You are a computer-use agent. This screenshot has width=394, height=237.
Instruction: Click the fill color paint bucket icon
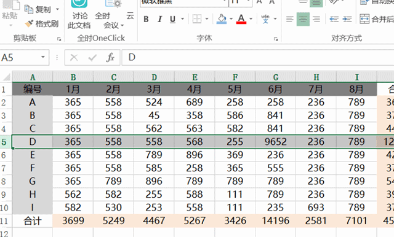click(222, 19)
